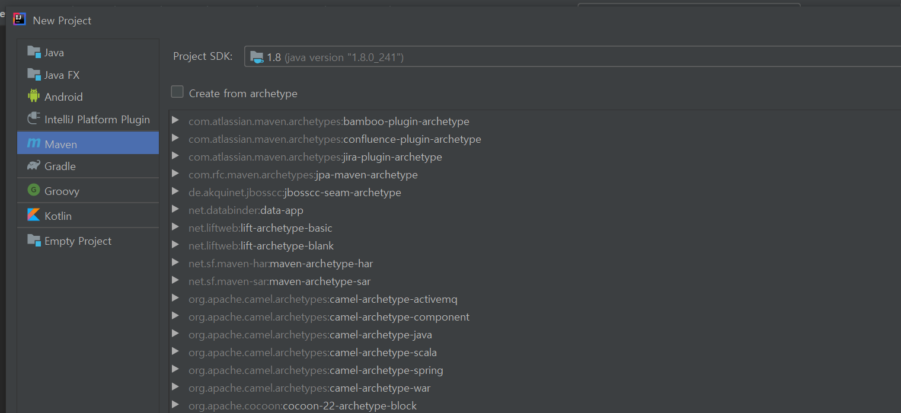The image size is (901, 413).
Task: Expand camel-archetype-activemq entry
Action: click(175, 299)
